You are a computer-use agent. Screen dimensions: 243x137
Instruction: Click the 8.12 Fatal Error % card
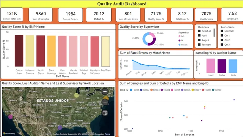tap(182, 15)
